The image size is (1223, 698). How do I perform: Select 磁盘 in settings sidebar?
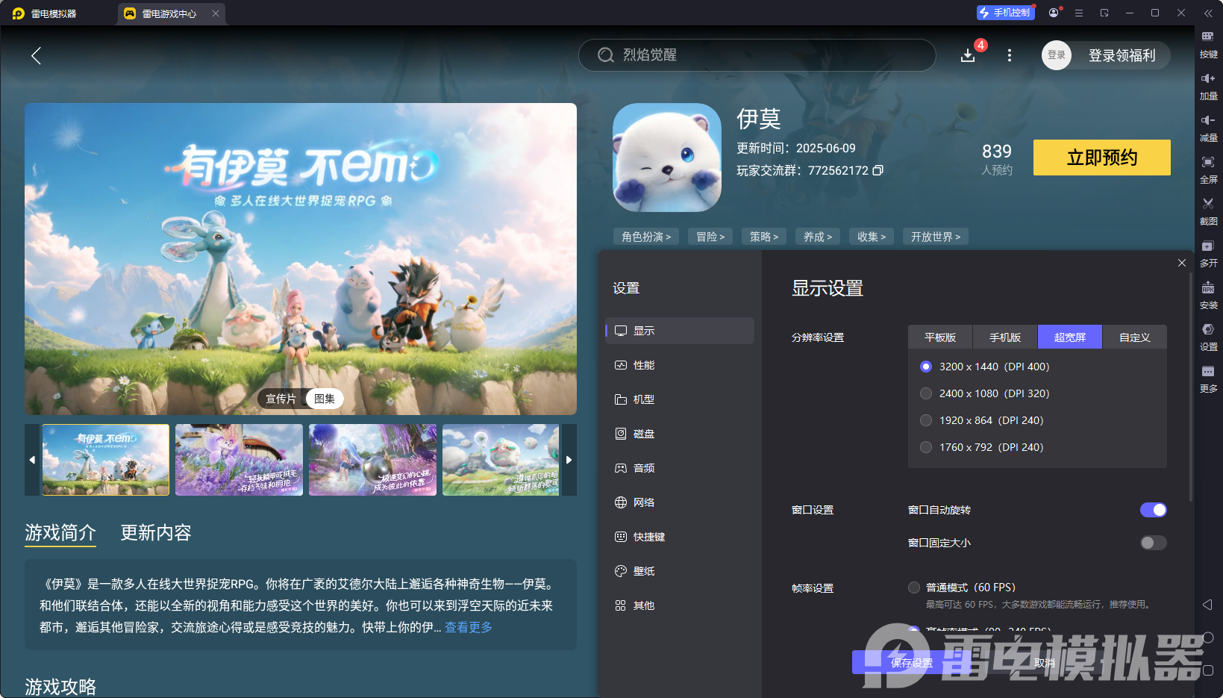click(680, 434)
